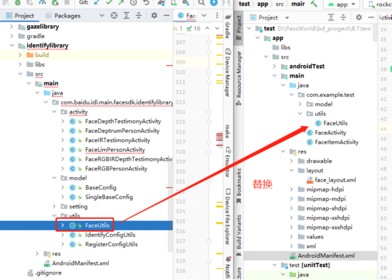Toggle the Resource Manager tool window
This screenshot has height=280, width=392.
(x=238, y=78)
